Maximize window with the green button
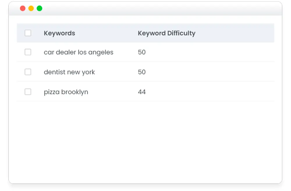The width and height of the screenshot is (291, 191). (39, 8)
